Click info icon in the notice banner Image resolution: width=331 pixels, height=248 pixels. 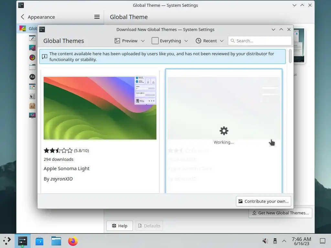(x=45, y=56)
